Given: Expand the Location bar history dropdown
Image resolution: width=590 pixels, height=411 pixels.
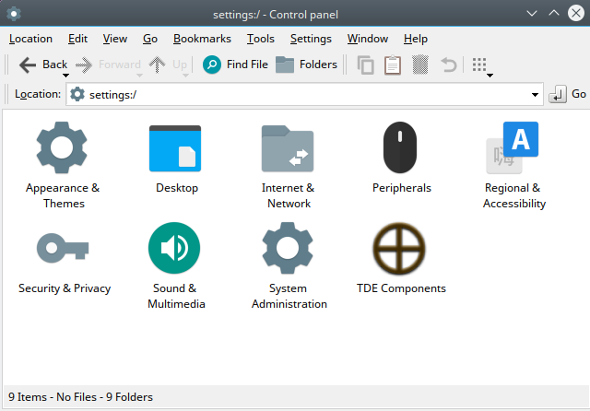Looking at the screenshot, I should tap(536, 94).
